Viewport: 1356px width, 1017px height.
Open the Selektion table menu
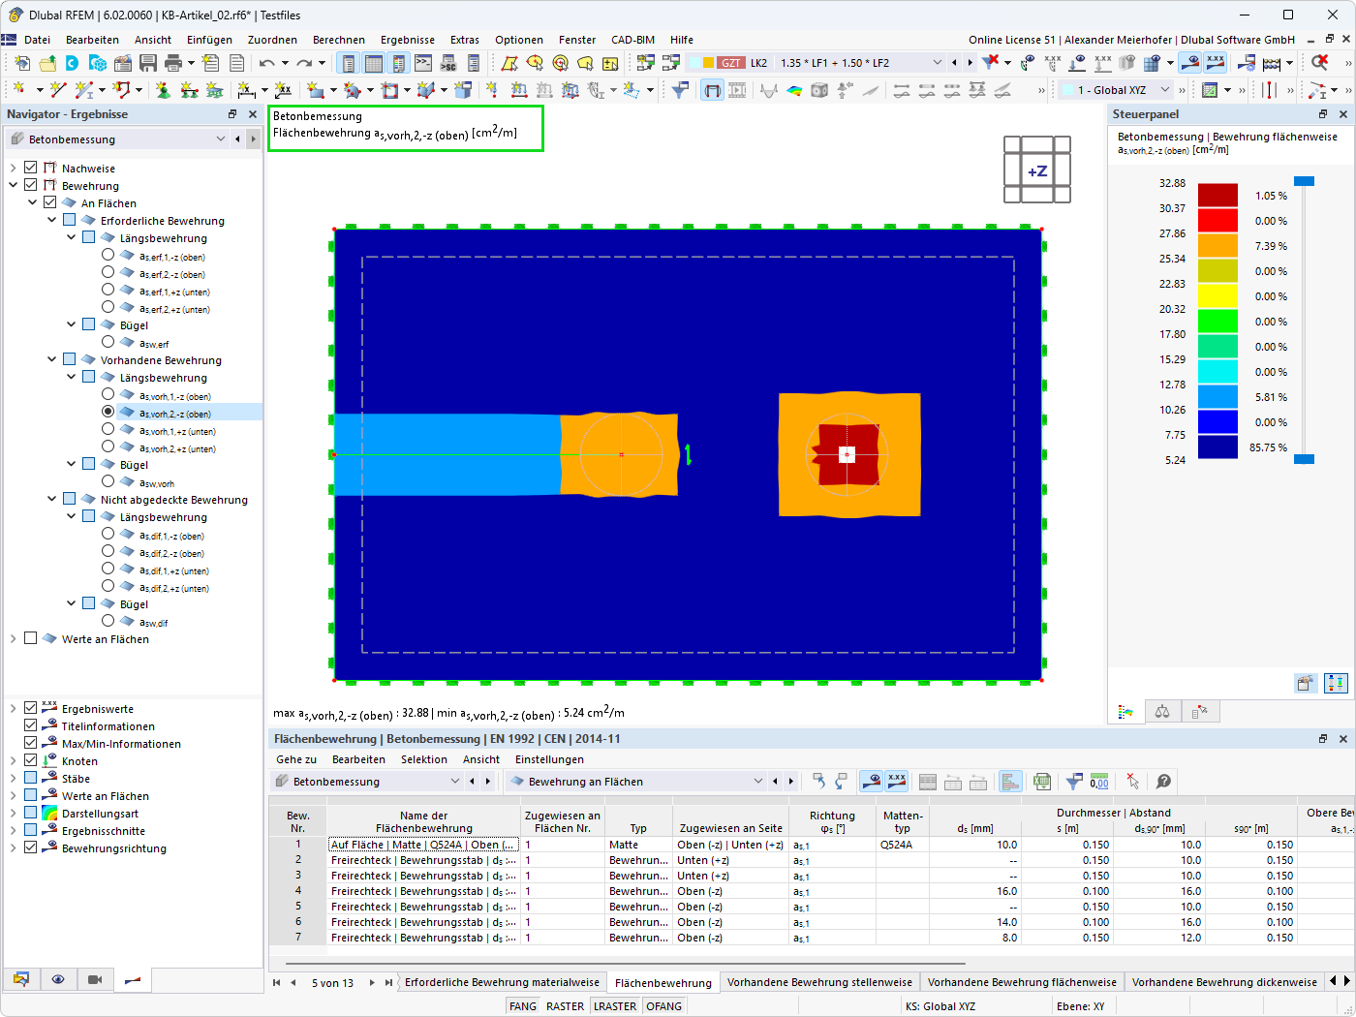pos(424,759)
